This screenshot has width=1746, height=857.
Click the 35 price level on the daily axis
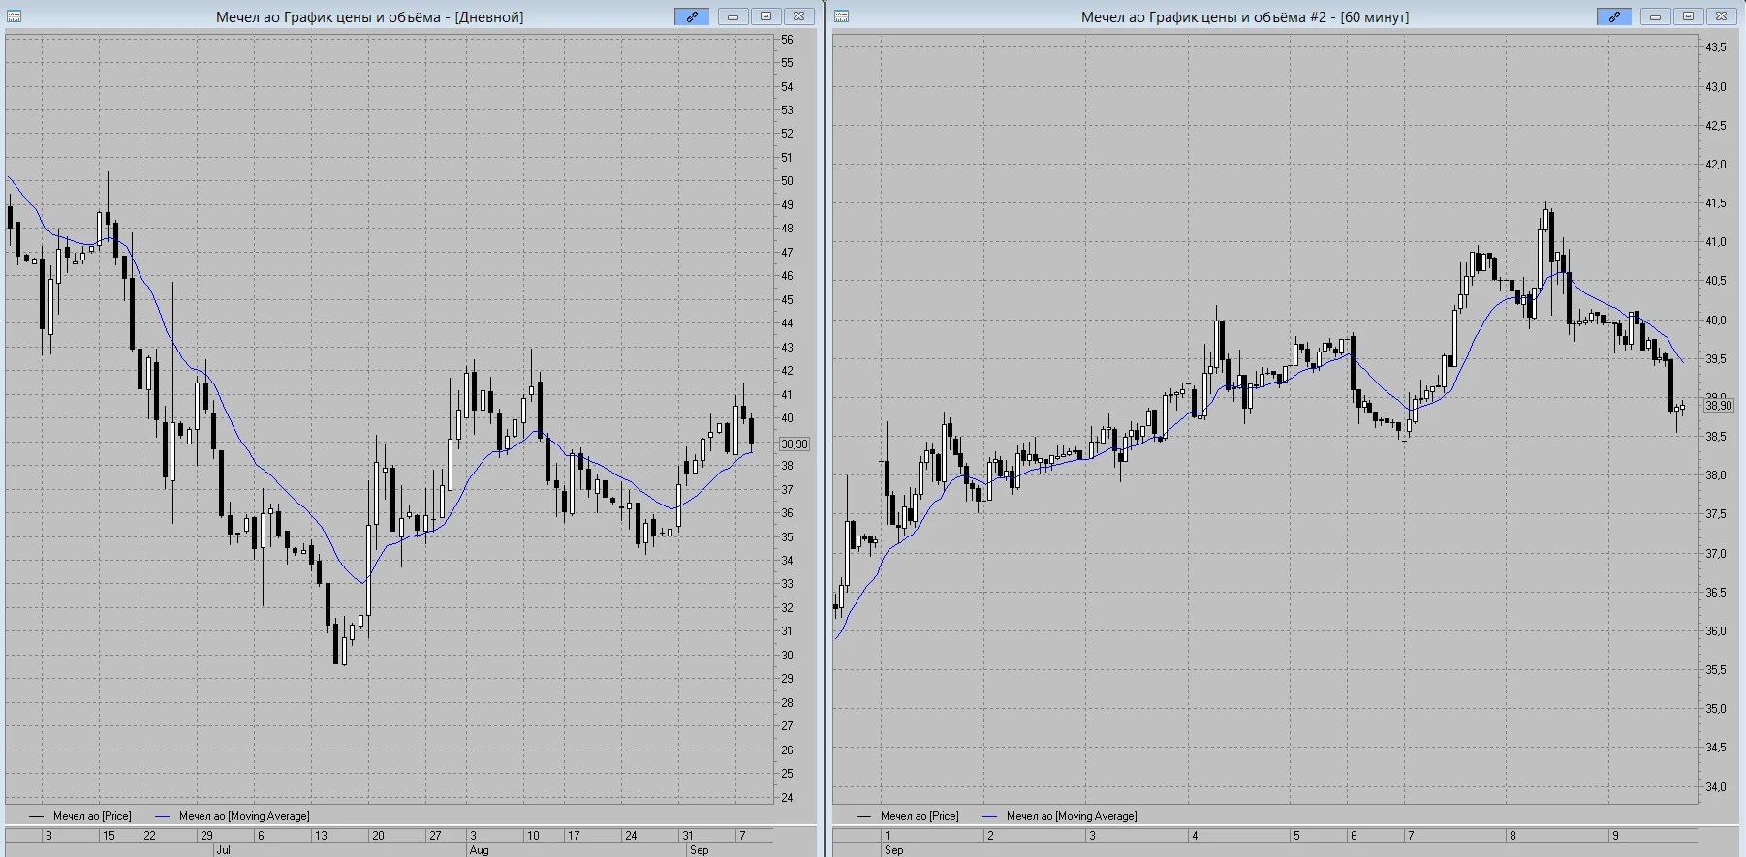point(787,537)
